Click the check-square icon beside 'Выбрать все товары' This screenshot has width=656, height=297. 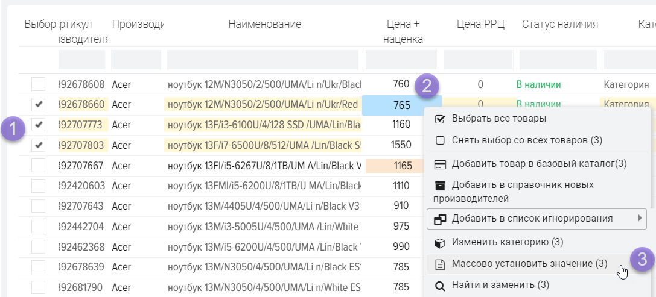440,119
